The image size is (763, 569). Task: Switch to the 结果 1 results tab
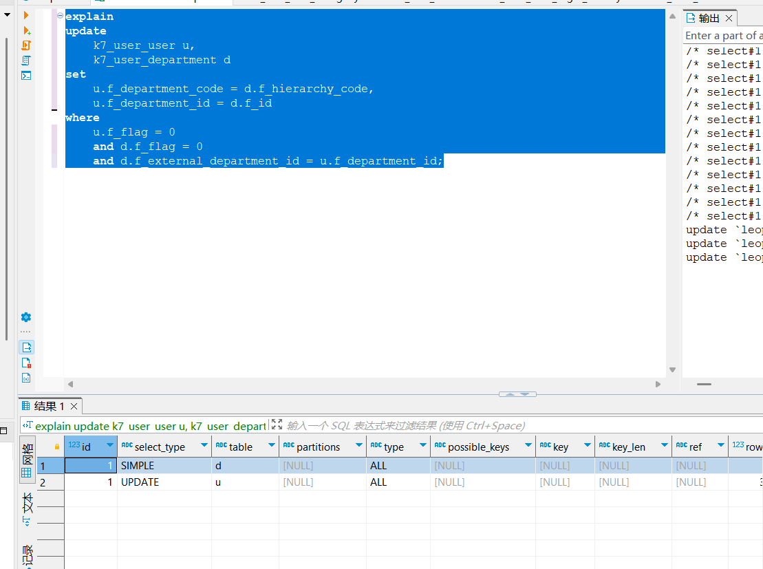click(48, 406)
